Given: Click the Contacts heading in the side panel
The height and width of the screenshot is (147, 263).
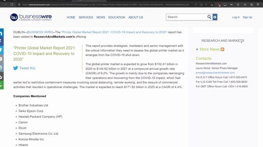Looking at the screenshot, I should (x=203, y=58).
